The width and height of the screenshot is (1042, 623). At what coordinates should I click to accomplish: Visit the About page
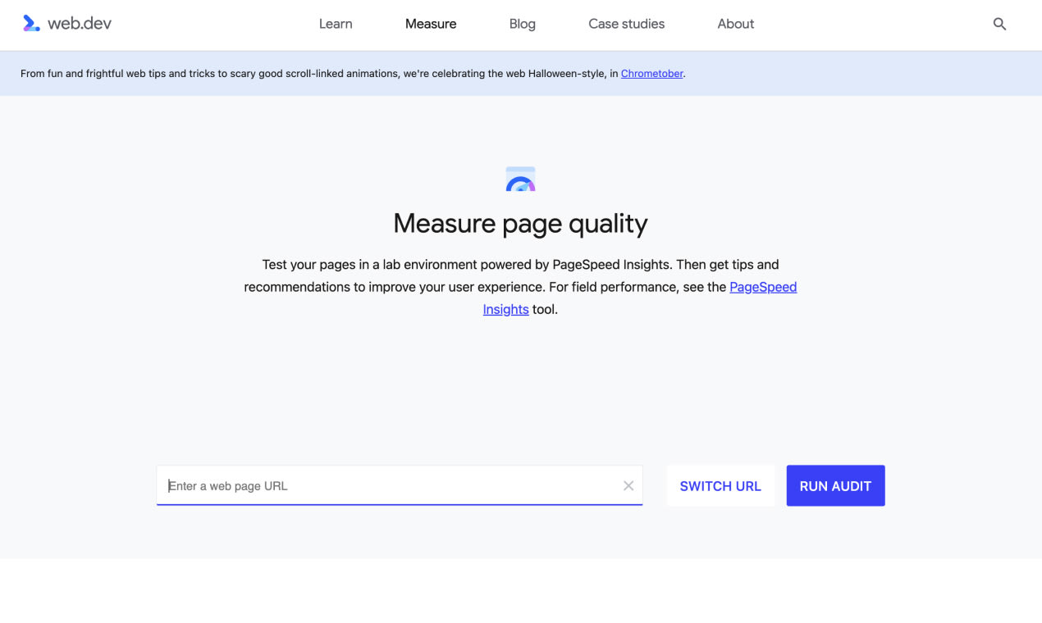(736, 24)
